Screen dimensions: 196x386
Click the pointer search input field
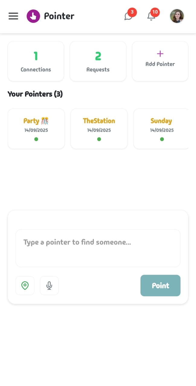(98, 248)
